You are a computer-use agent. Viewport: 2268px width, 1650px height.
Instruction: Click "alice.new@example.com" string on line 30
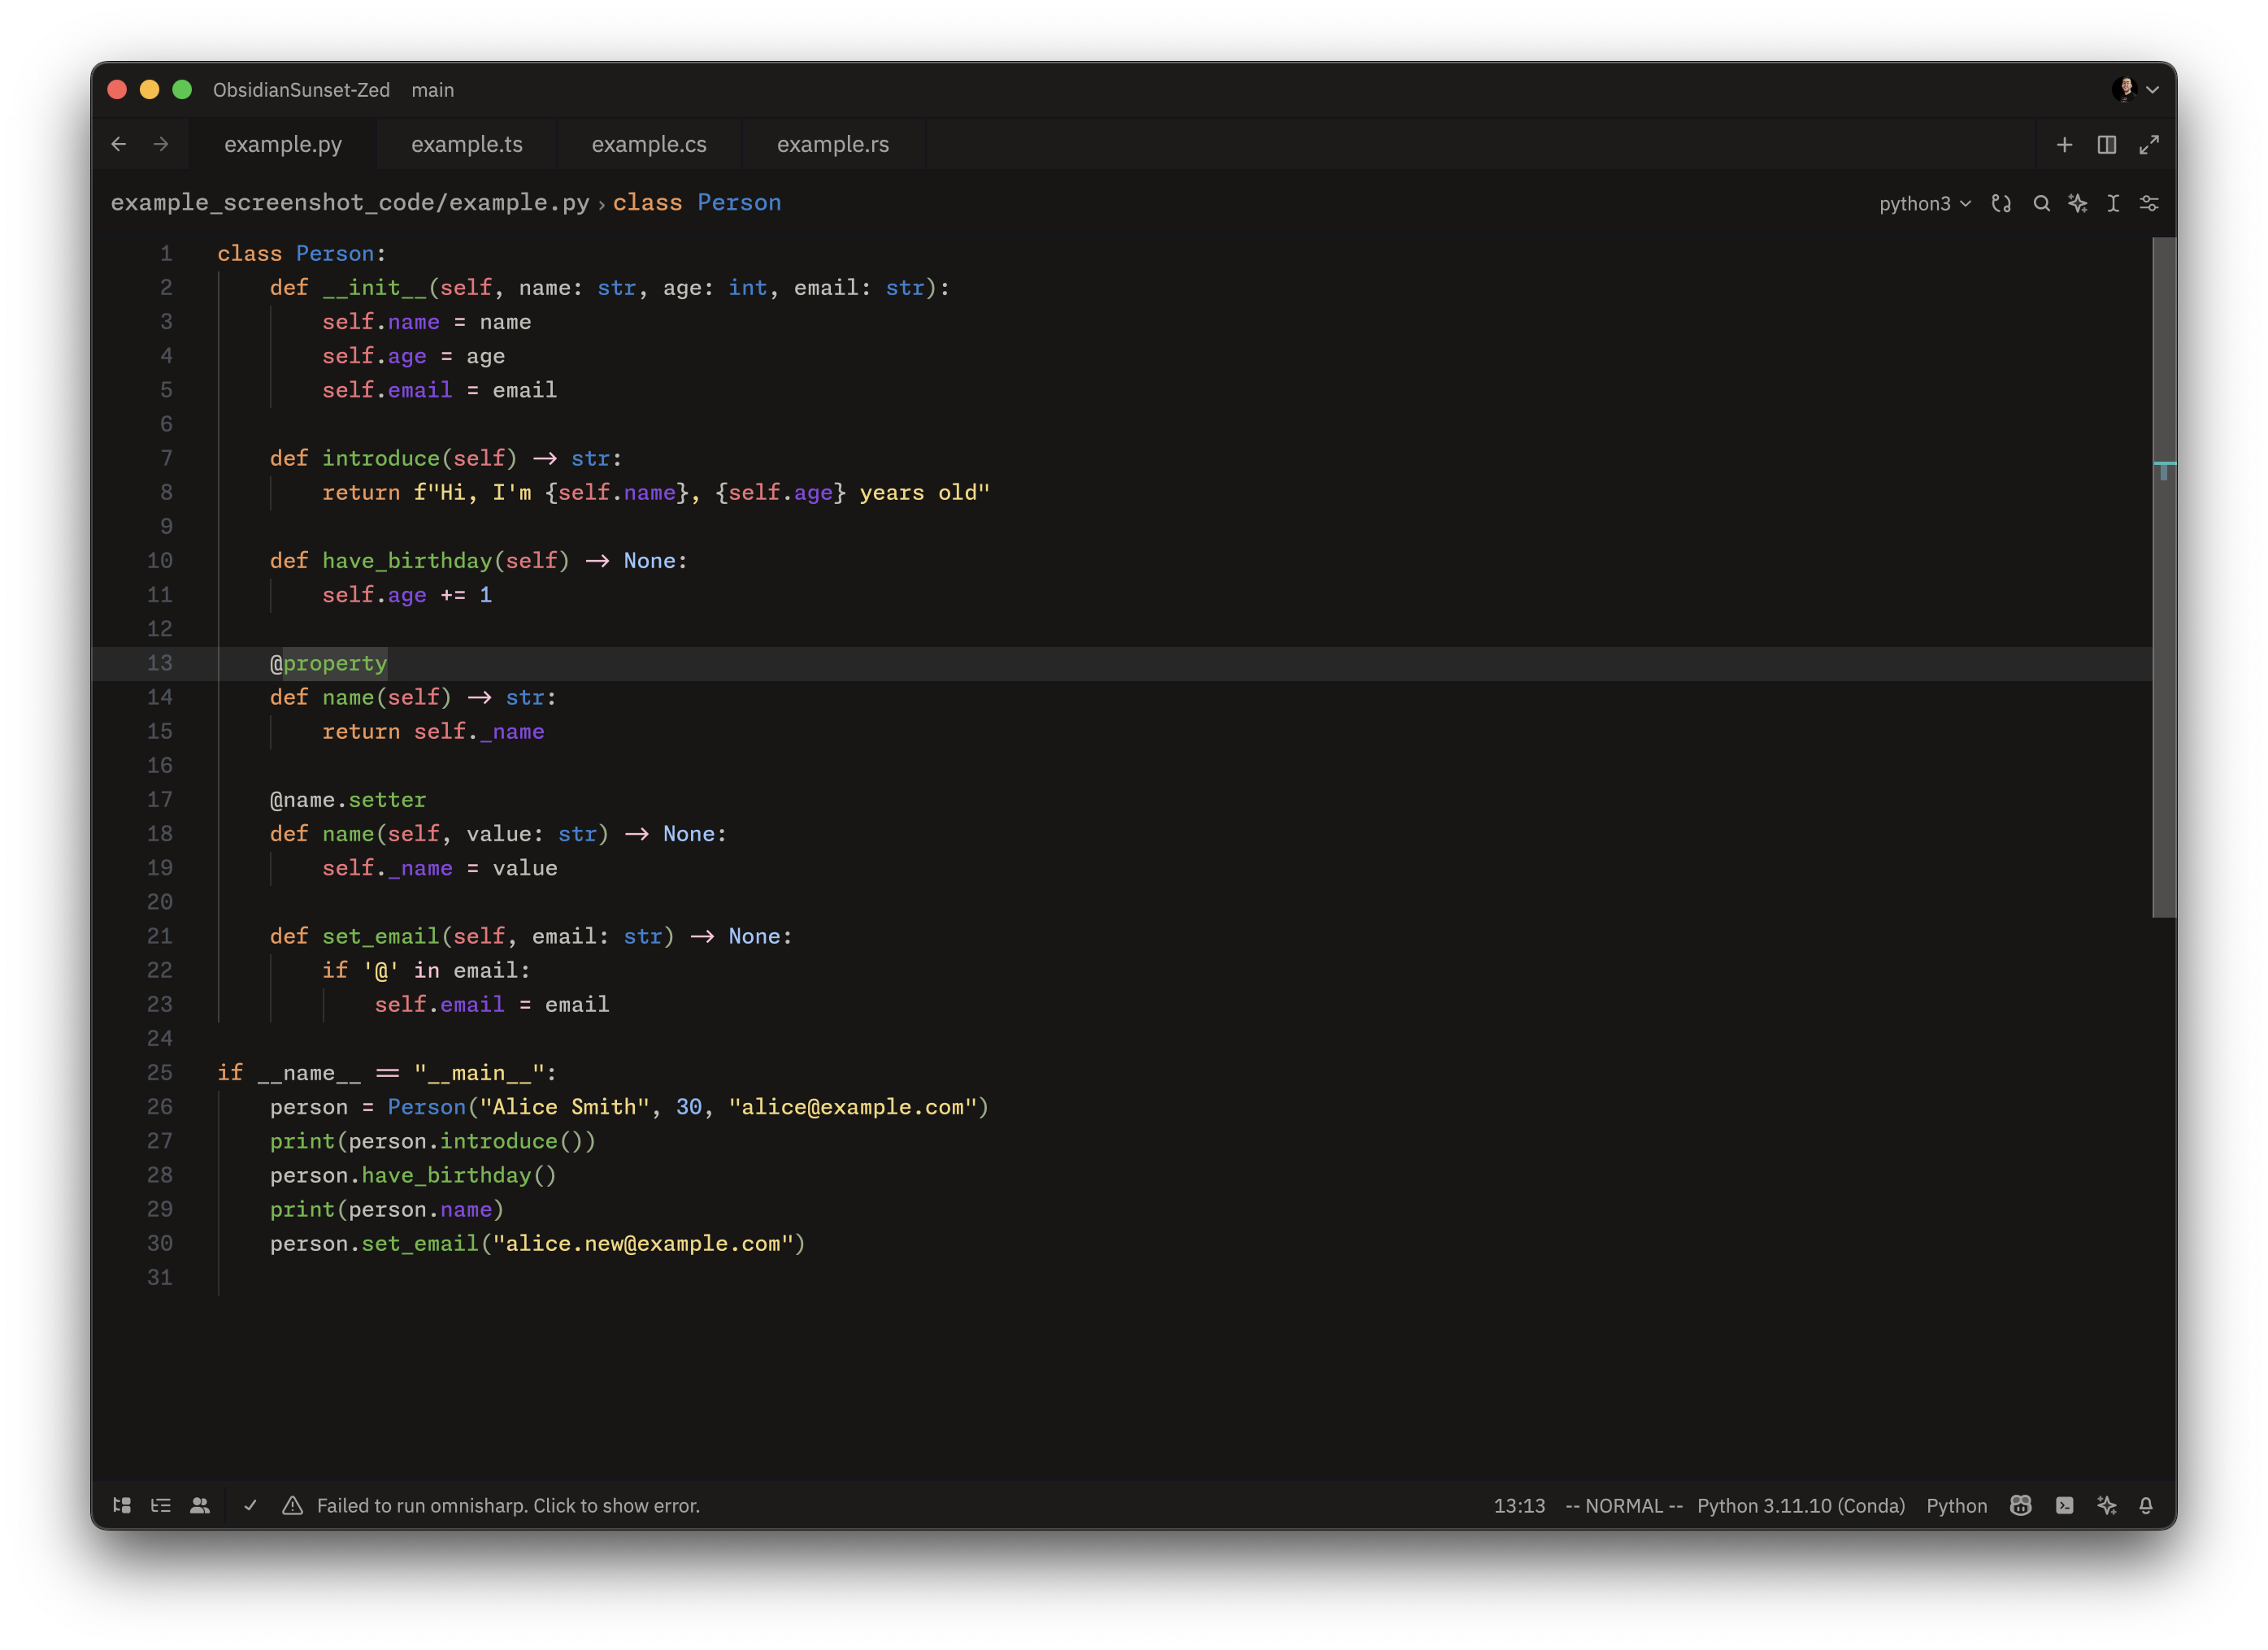pos(643,1243)
